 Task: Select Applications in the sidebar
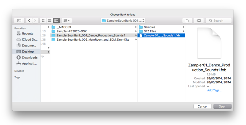pos(26,64)
